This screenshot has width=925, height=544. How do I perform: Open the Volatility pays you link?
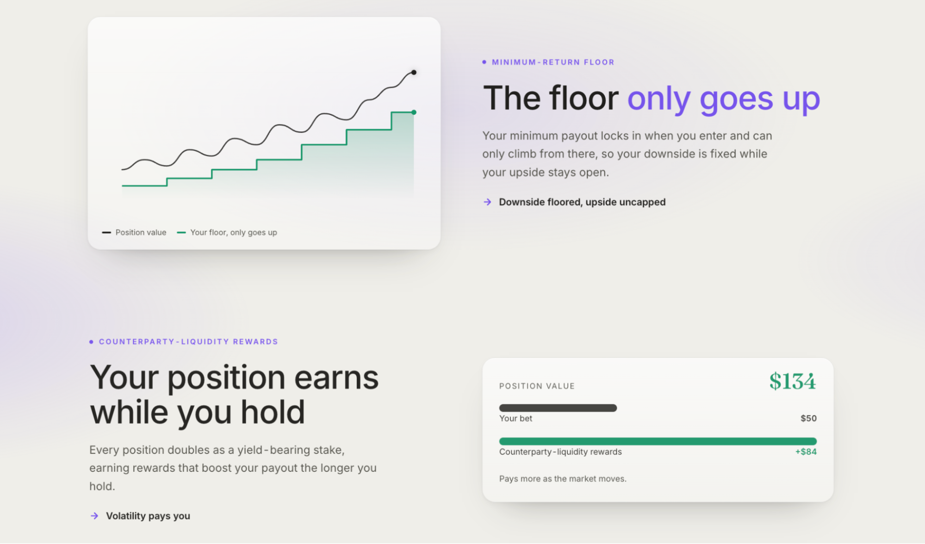point(148,516)
